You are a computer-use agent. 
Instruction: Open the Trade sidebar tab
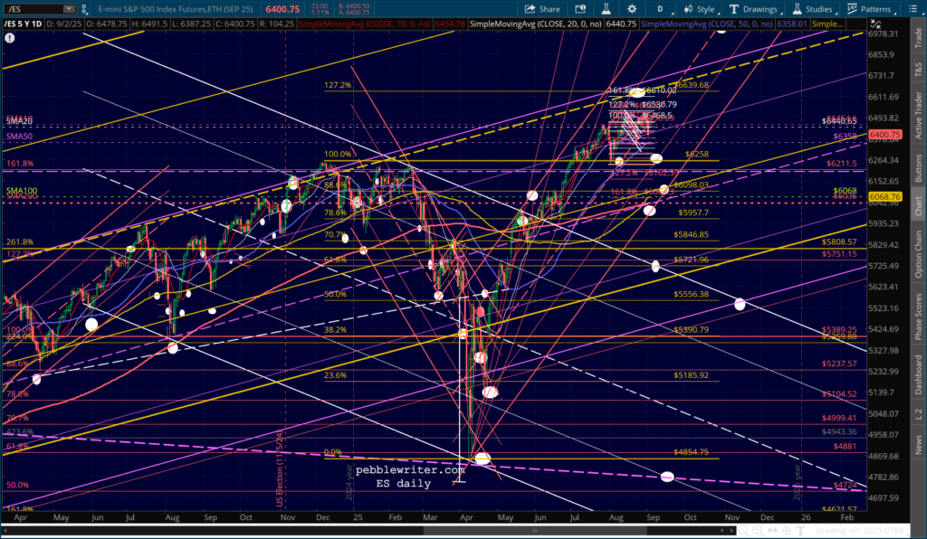918,38
